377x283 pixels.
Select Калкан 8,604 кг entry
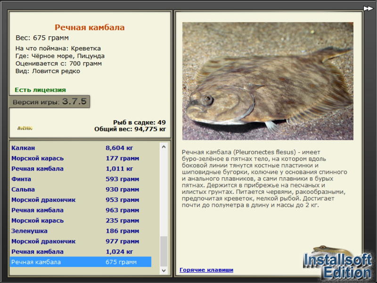click(81, 148)
